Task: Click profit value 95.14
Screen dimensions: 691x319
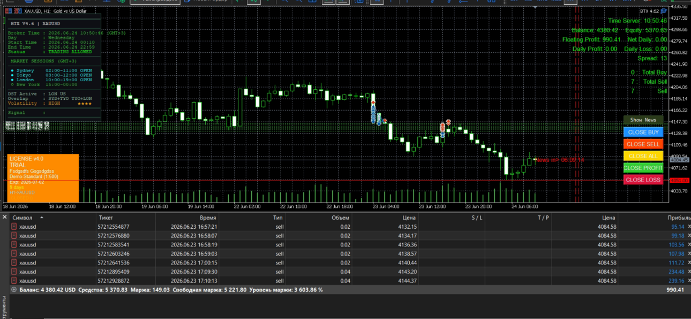Action: [678, 227]
